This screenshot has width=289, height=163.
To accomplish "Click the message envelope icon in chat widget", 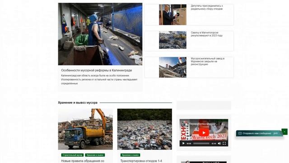I will [240, 133].
